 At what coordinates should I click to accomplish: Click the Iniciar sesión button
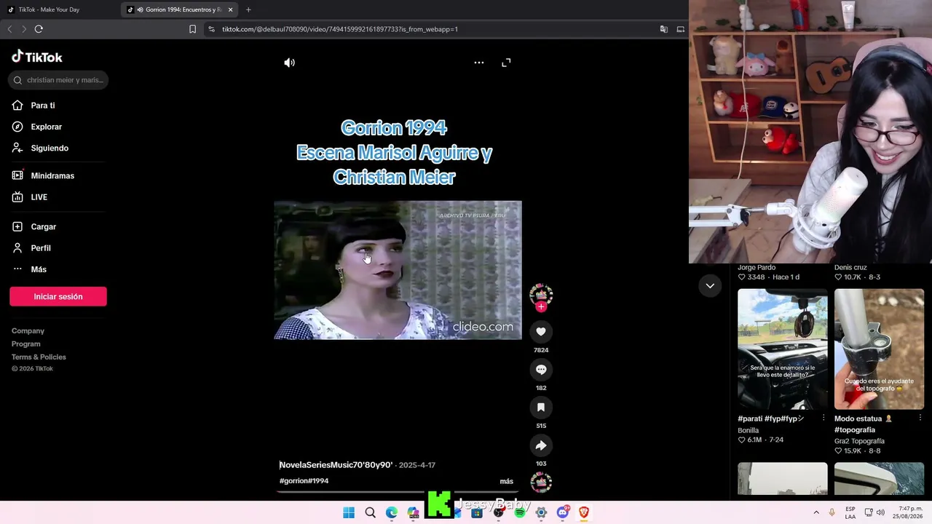(58, 296)
